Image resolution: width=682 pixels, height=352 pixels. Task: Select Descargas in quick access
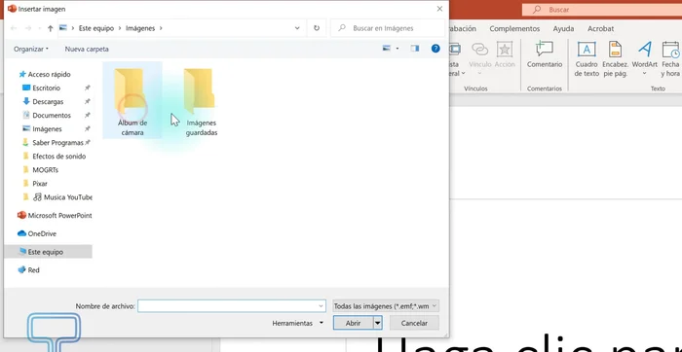click(48, 101)
